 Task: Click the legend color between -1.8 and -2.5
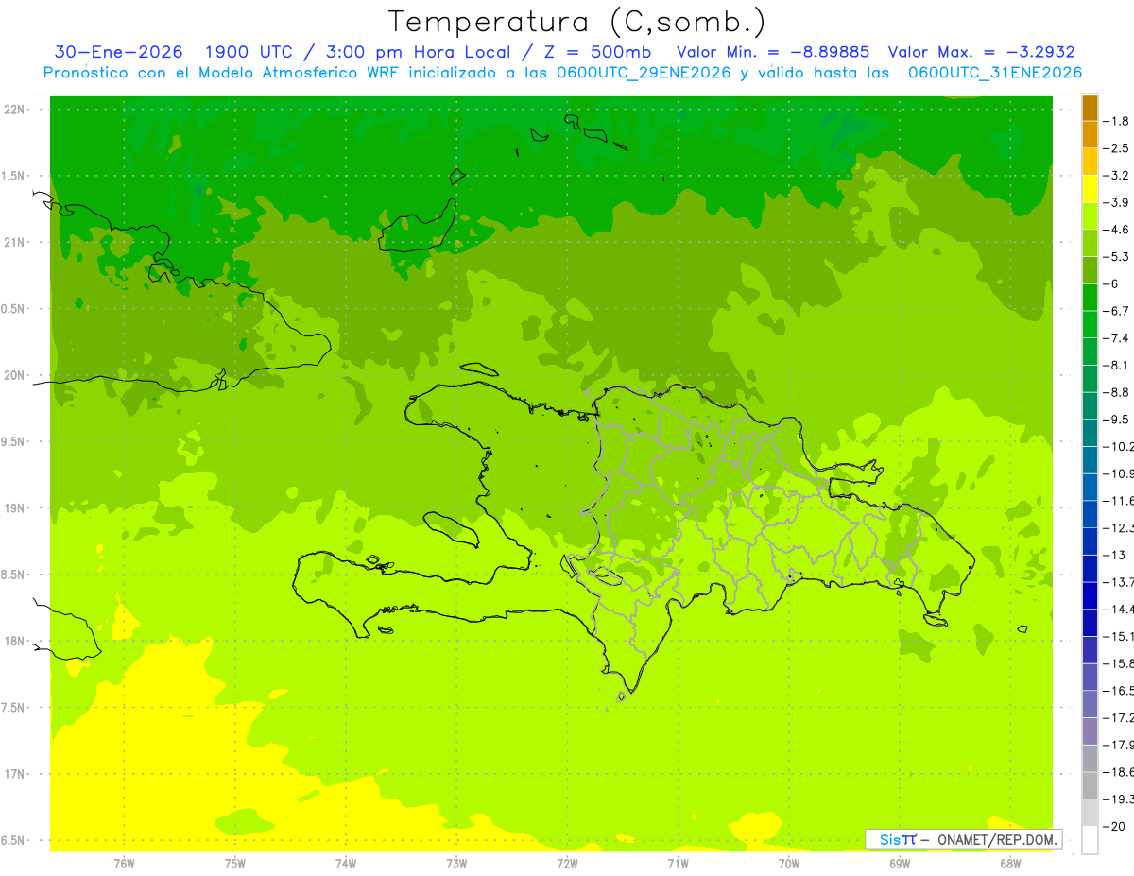tap(1090, 134)
